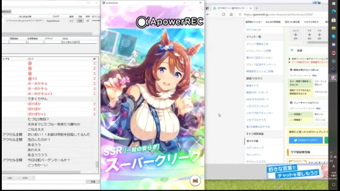Open the Discord taskbar icon
Image resolution: width=340 pixels, height=191 pixels.
pyautogui.click(x=334, y=45)
